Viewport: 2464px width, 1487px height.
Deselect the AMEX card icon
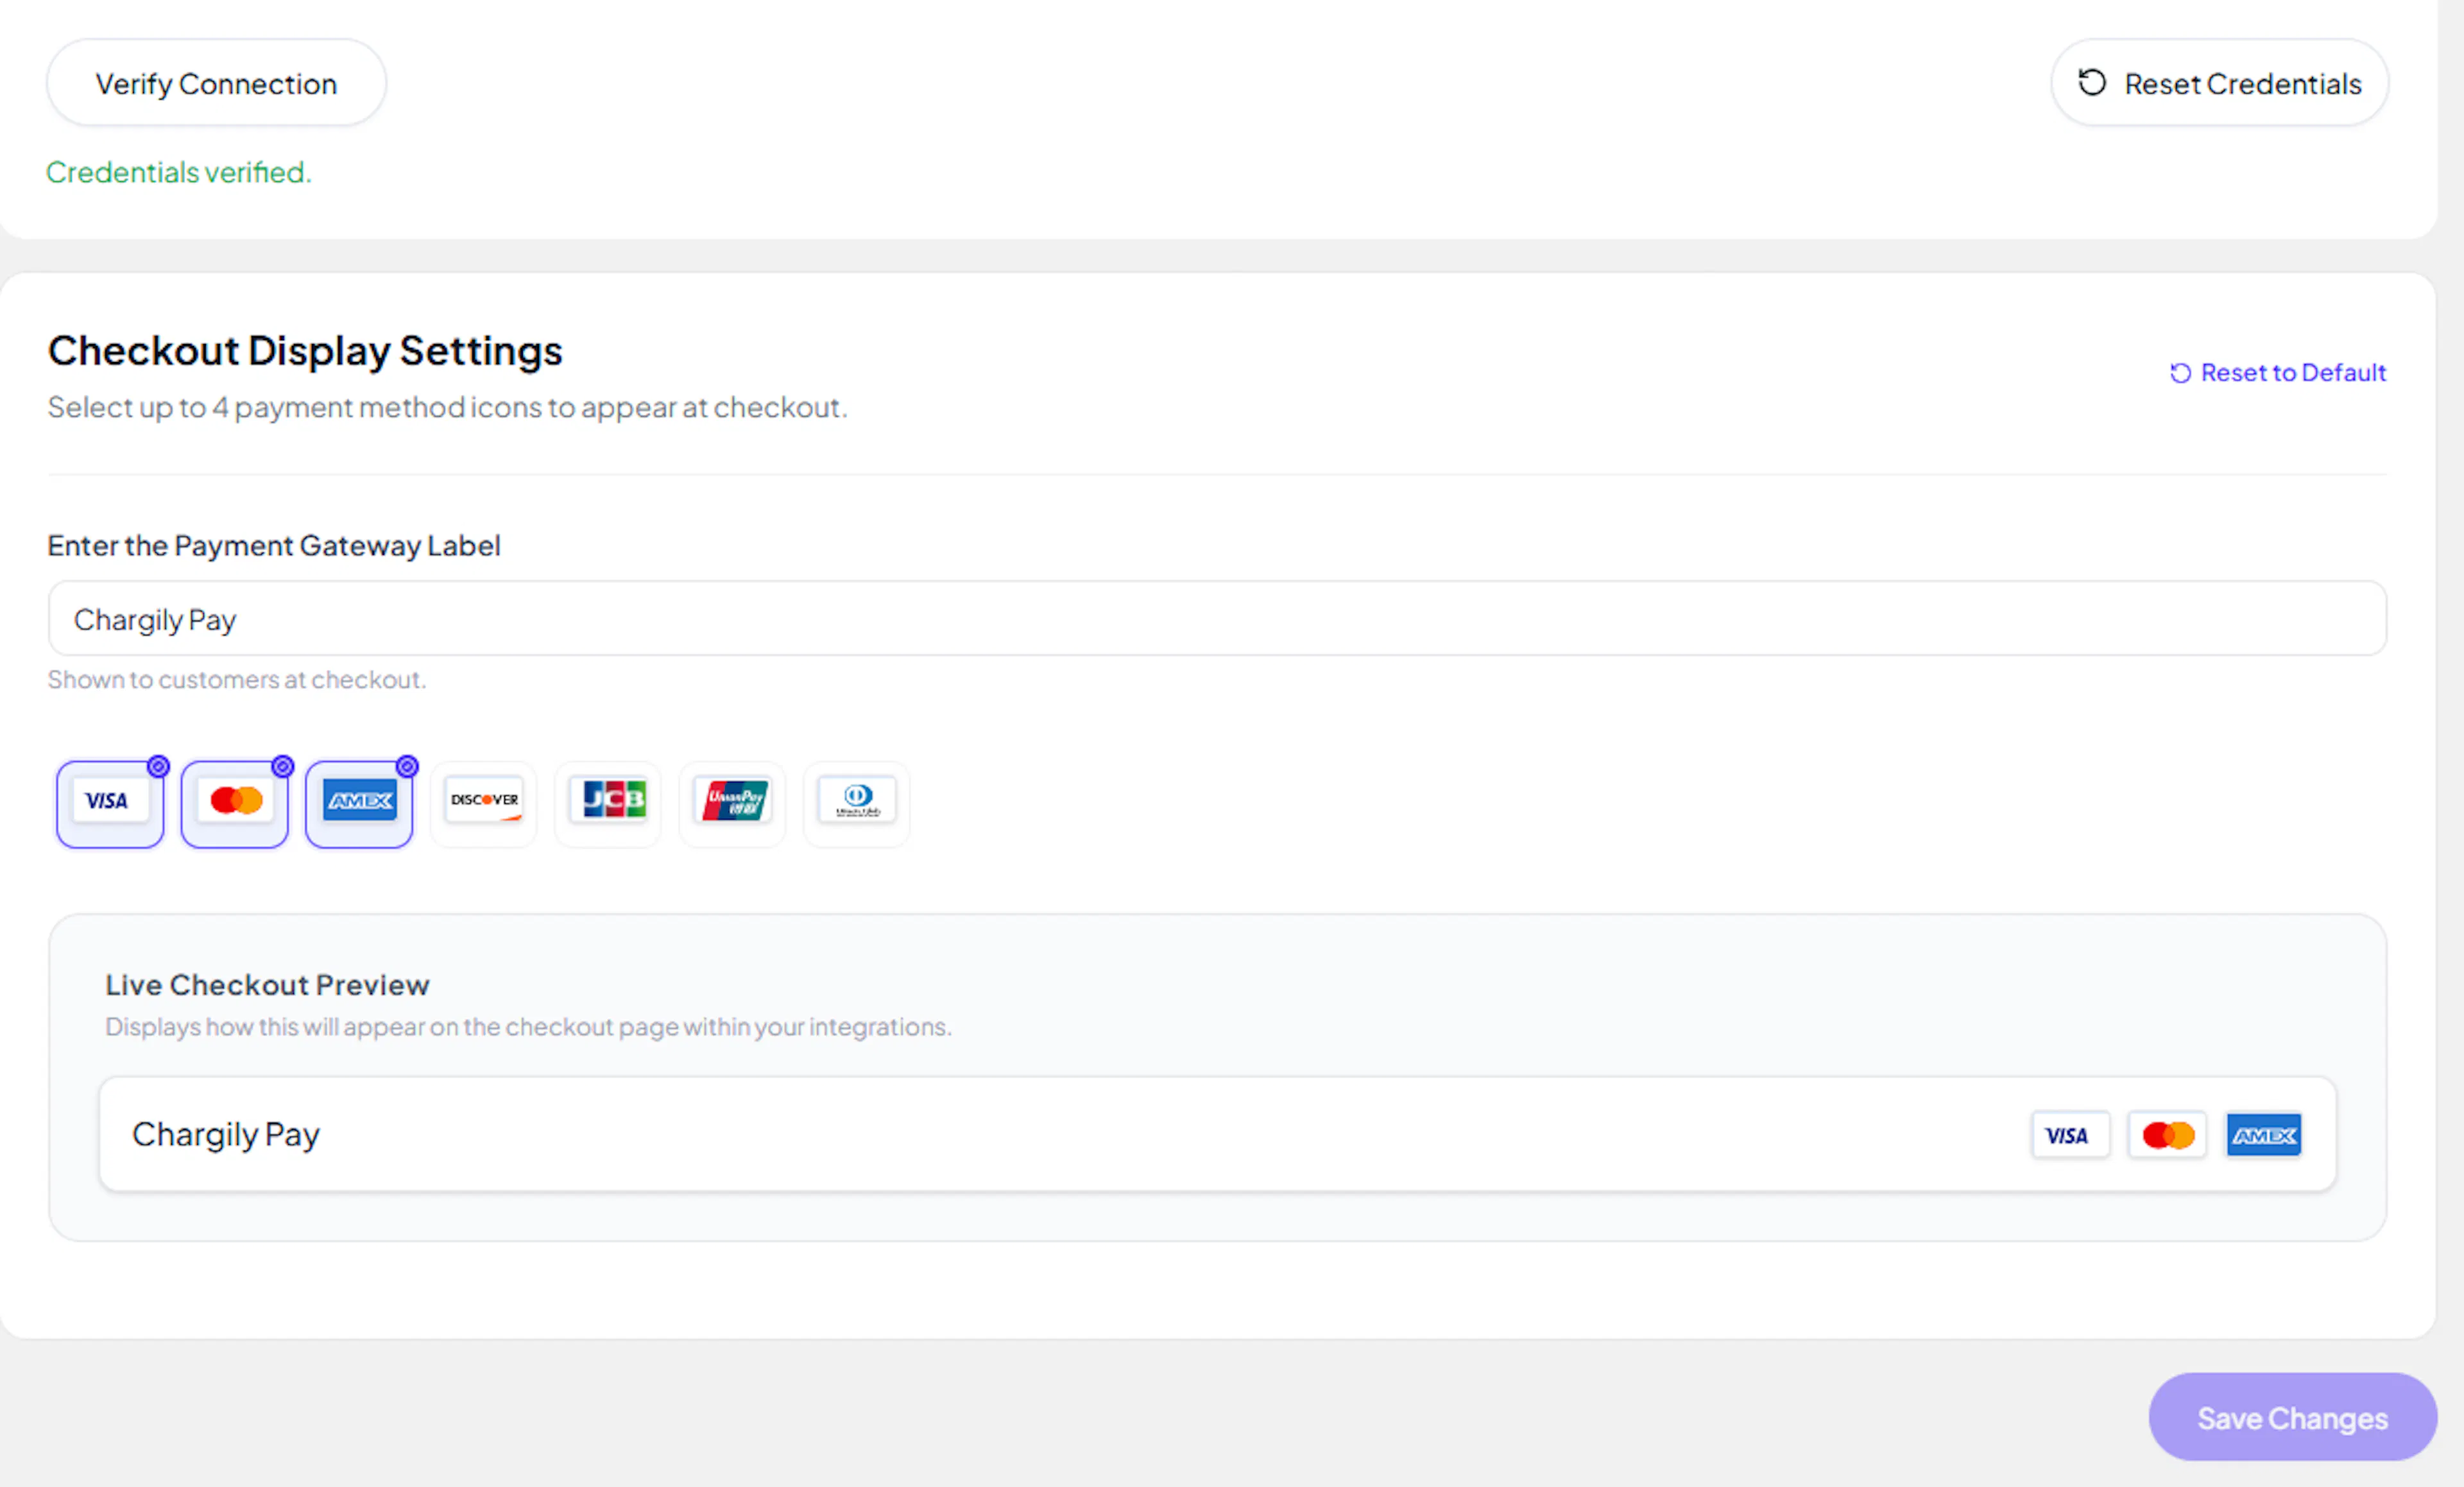point(359,804)
